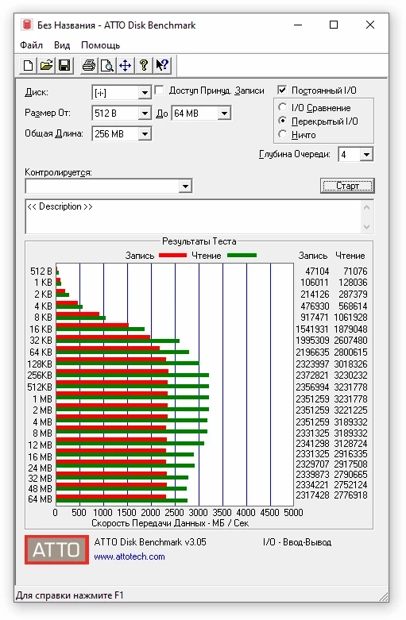406x620 pixels.
Task: Click write value 1995309 for 32 KB
Action: click(x=312, y=340)
